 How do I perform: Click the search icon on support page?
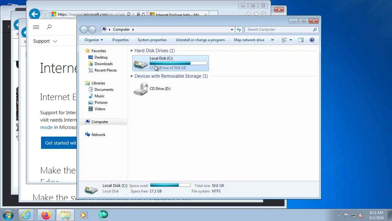(49, 27)
